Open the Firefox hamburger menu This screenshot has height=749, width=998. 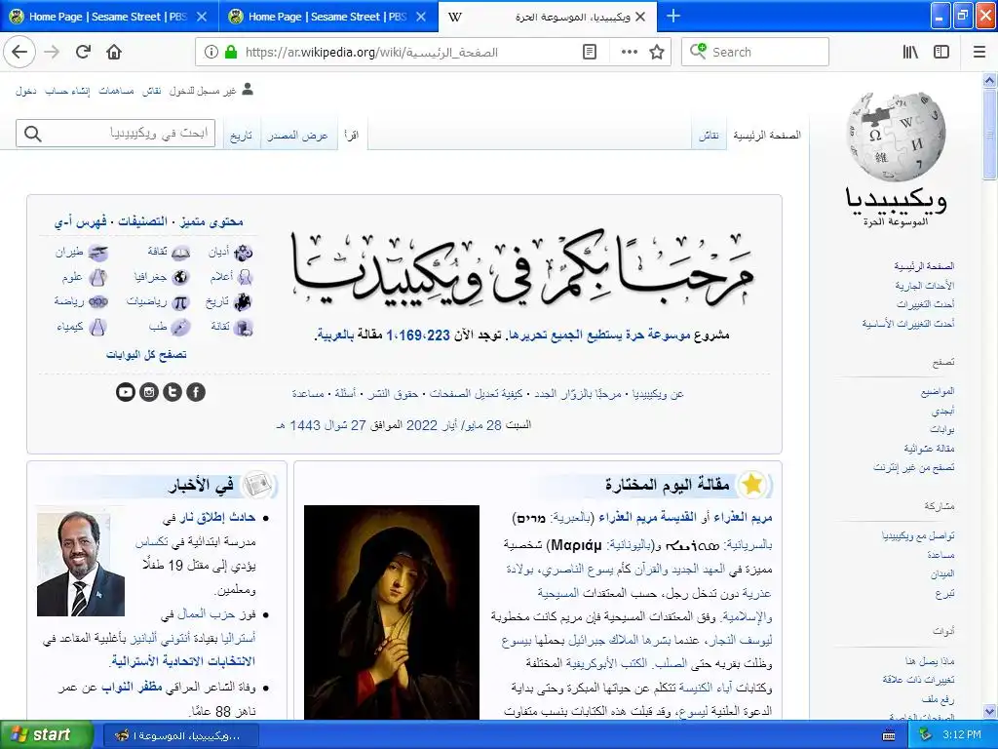[x=979, y=52]
